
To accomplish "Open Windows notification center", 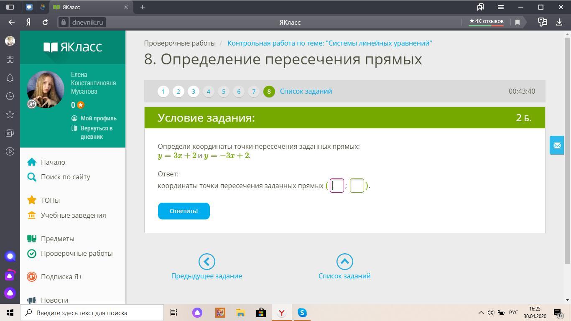I will (559, 313).
